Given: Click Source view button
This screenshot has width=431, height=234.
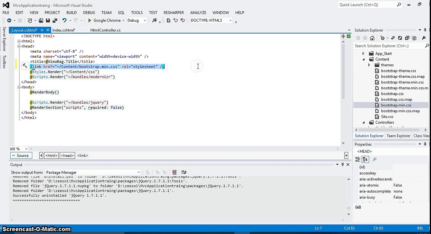Looking at the screenshot, I should [x=21, y=156].
